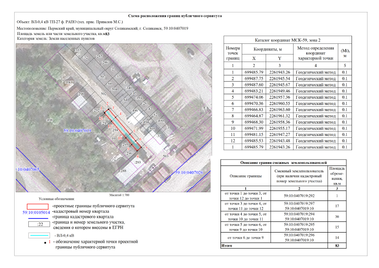379x268 pixels.
Task: Select the "Координаты, м" column header
Action: (267, 49)
